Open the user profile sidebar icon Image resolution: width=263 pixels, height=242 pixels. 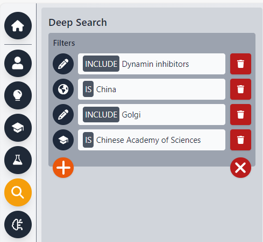[x=18, y=63]
